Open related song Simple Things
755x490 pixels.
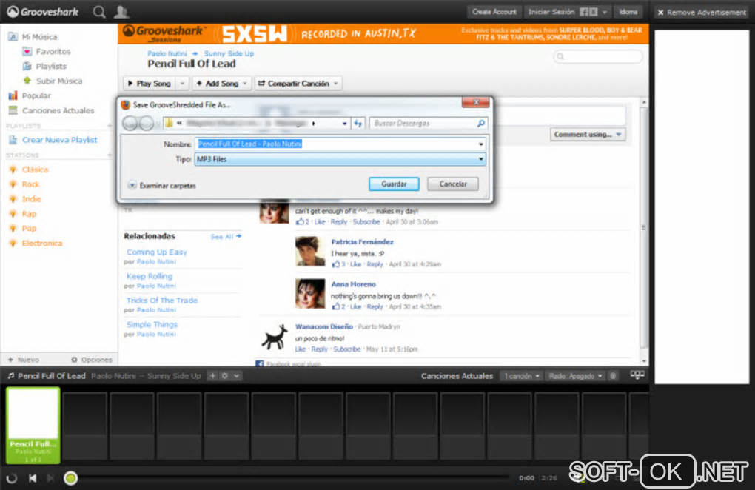152,324
